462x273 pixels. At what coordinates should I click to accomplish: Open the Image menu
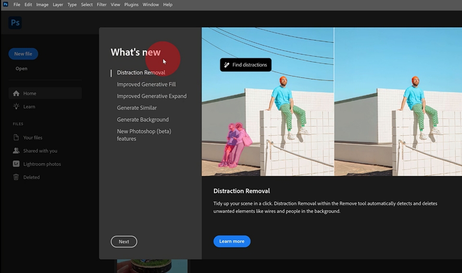[x=42, y=5]
